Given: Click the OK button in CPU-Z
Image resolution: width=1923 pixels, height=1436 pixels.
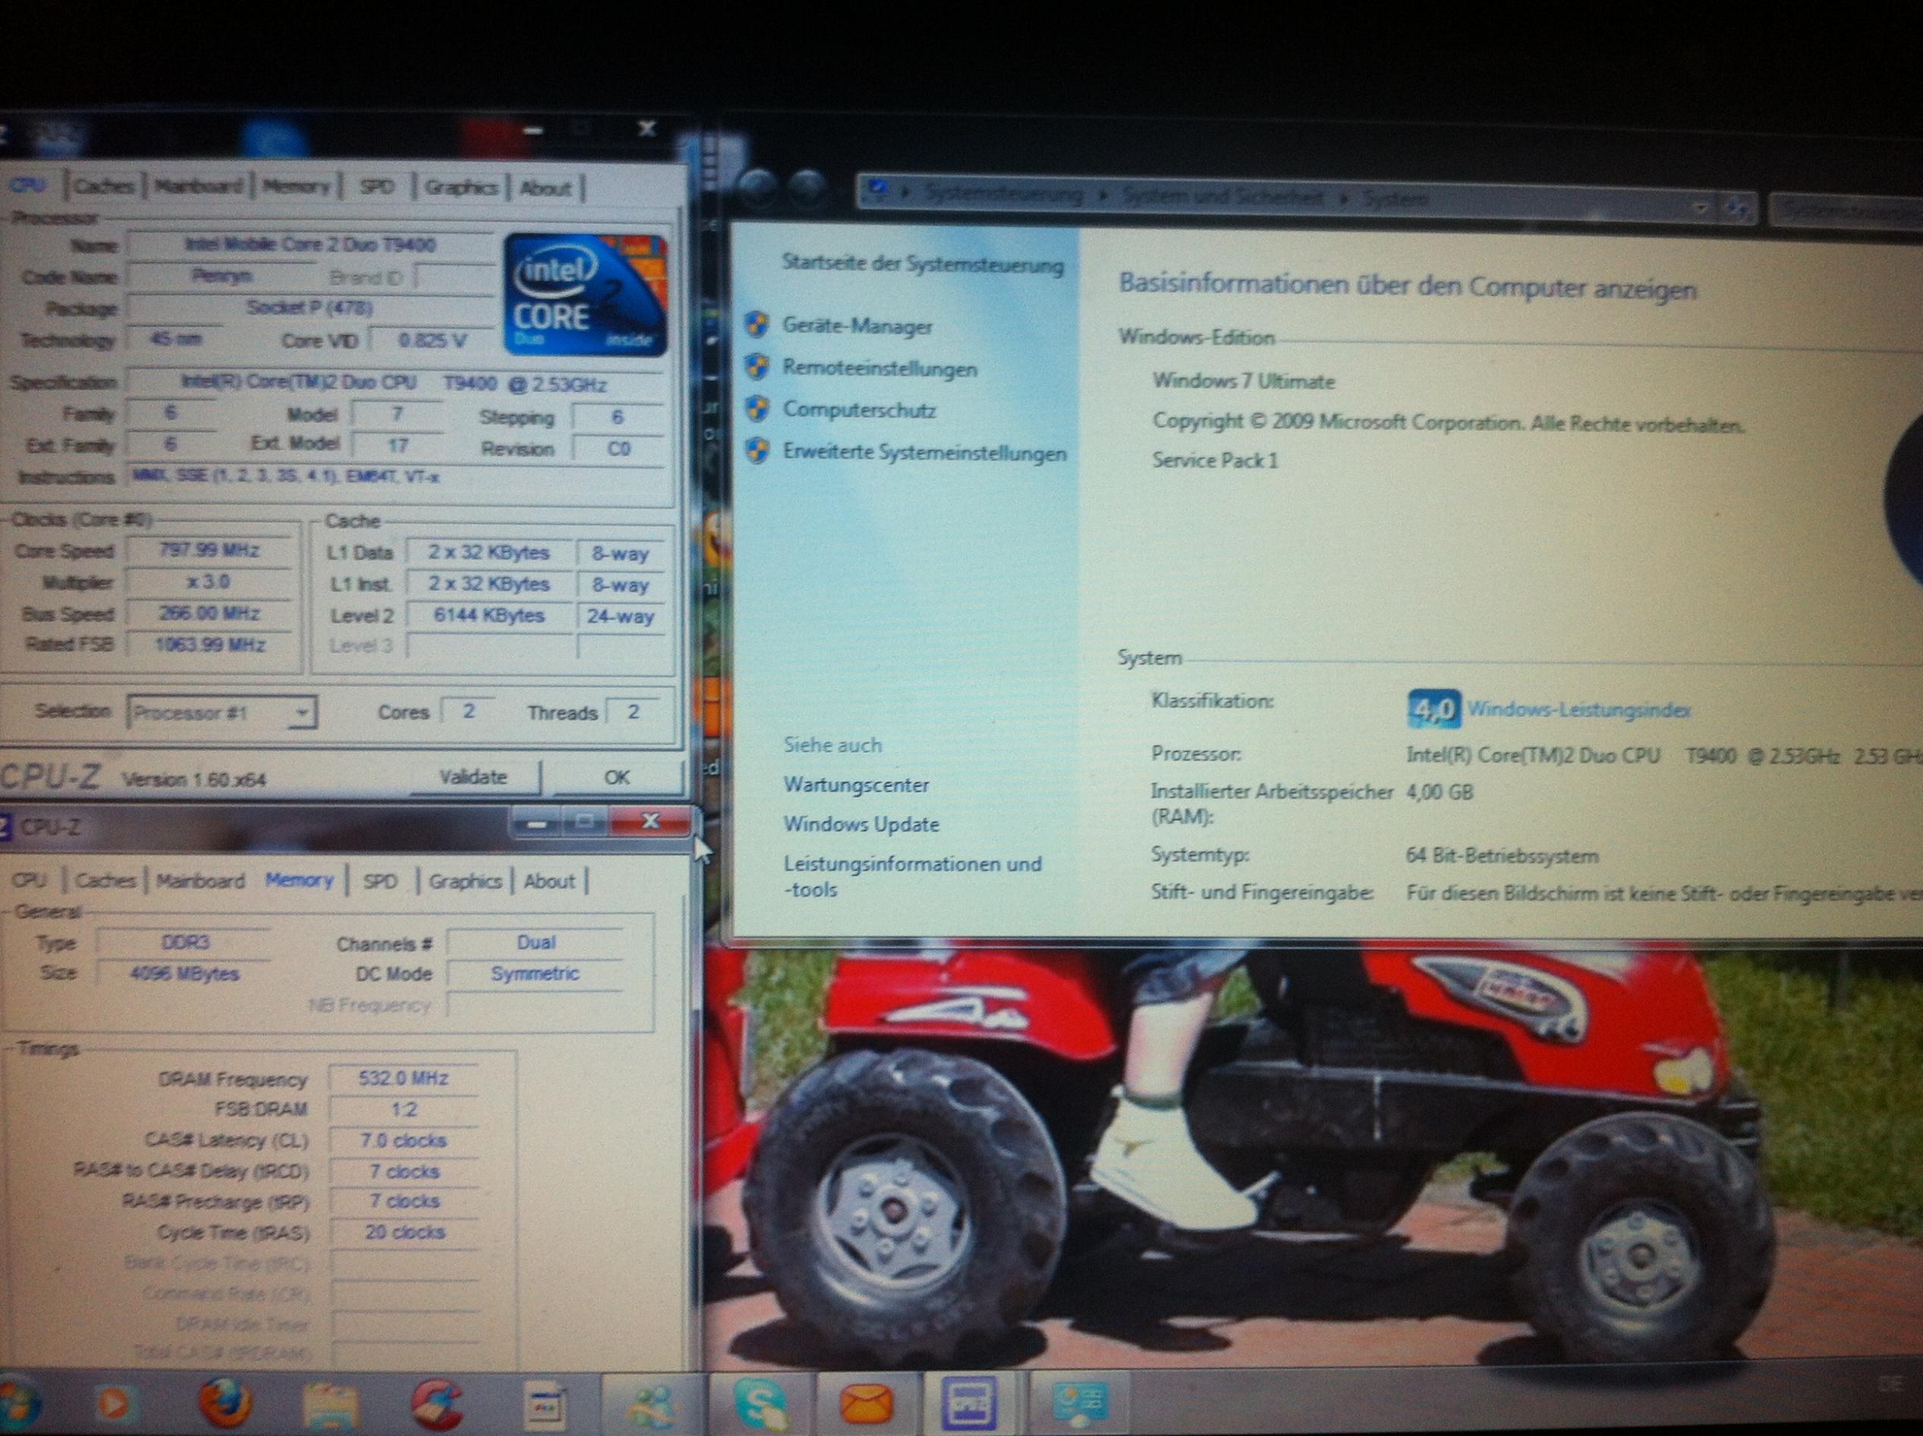Looking at the screenshot, I should [x=616, y=777].
